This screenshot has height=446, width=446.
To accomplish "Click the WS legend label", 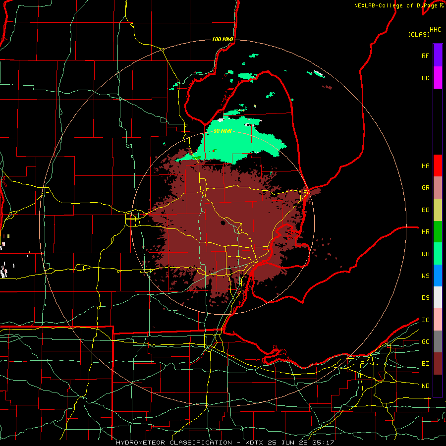I will tap(425, 276).
